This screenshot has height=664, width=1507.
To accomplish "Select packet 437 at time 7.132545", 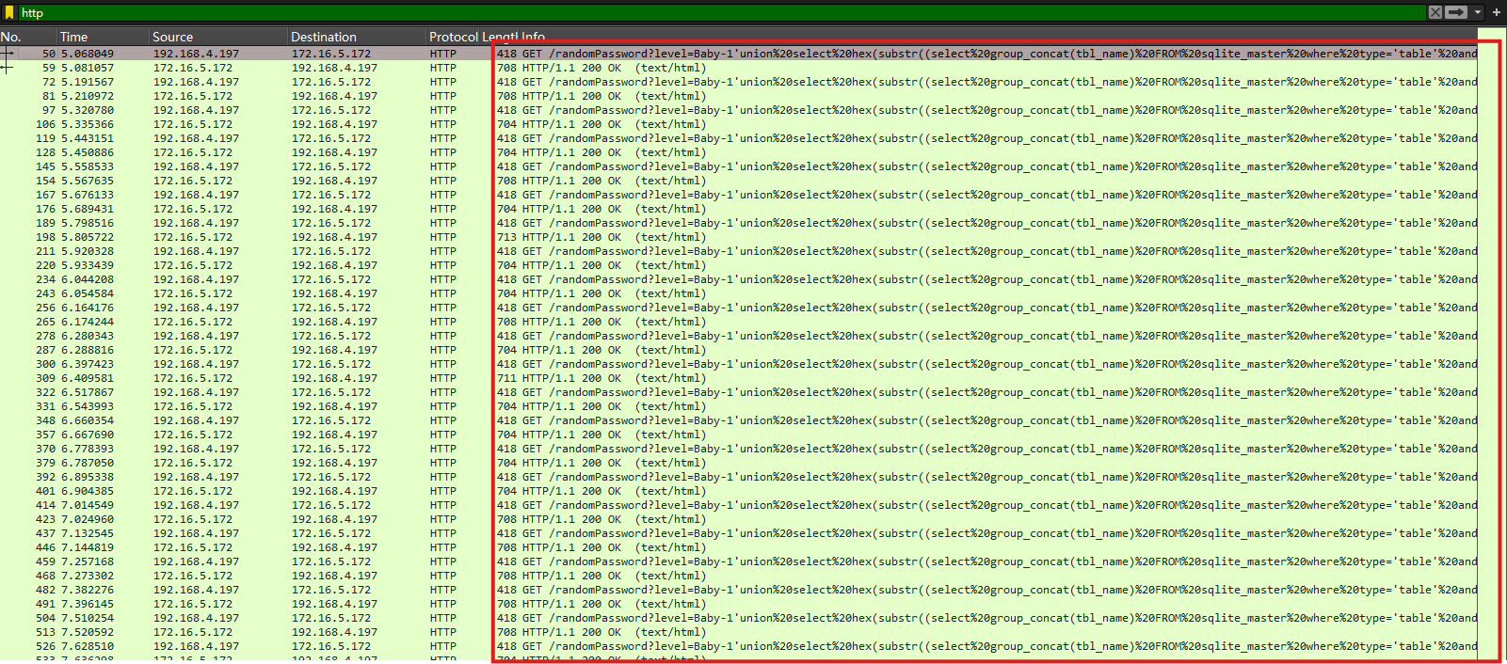I will 739,533.
